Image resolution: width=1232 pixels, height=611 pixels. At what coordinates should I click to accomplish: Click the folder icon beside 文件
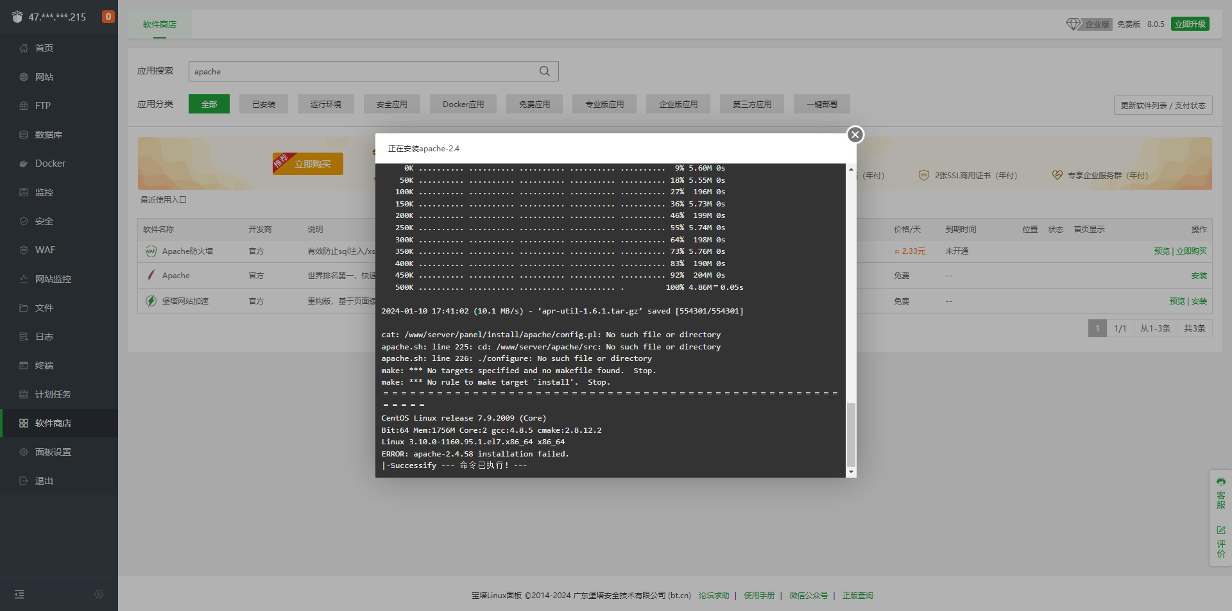pos(24,308)
